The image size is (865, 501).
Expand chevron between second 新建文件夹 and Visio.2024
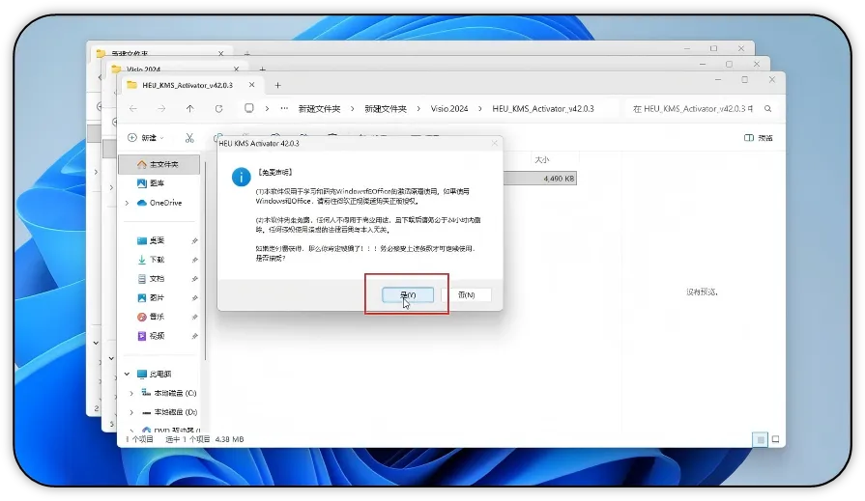coord(418,108)
